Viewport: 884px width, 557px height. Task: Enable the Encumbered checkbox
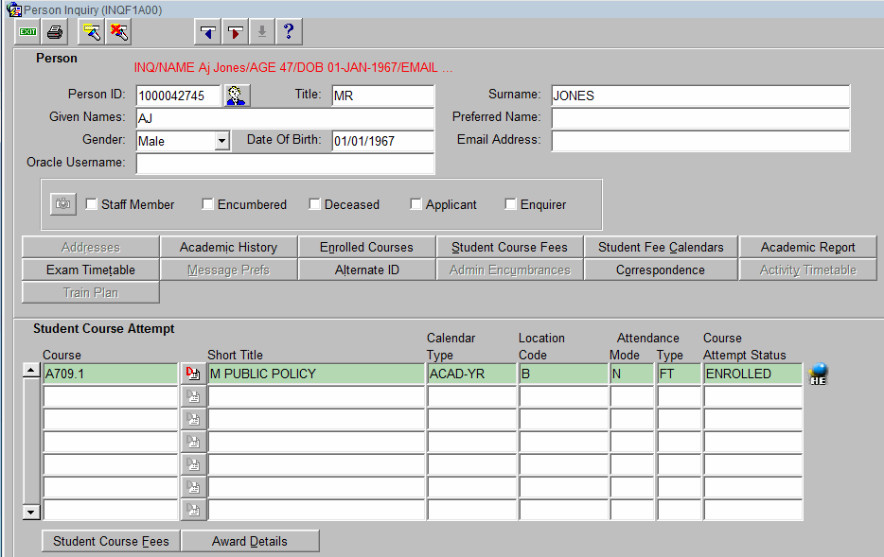click(208, 204)
